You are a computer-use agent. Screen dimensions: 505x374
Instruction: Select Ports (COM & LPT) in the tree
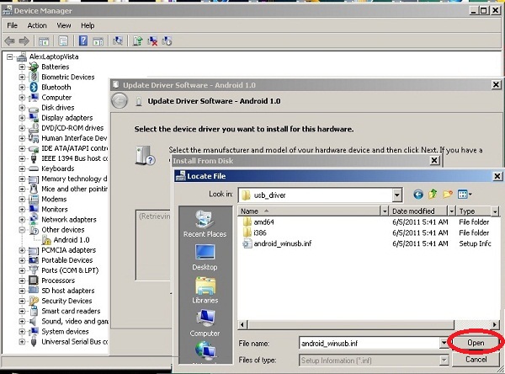tap(70, 270)
